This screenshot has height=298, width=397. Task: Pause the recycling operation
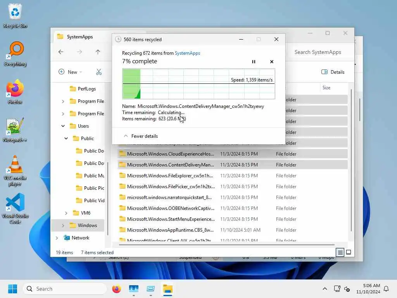(254, 62)
